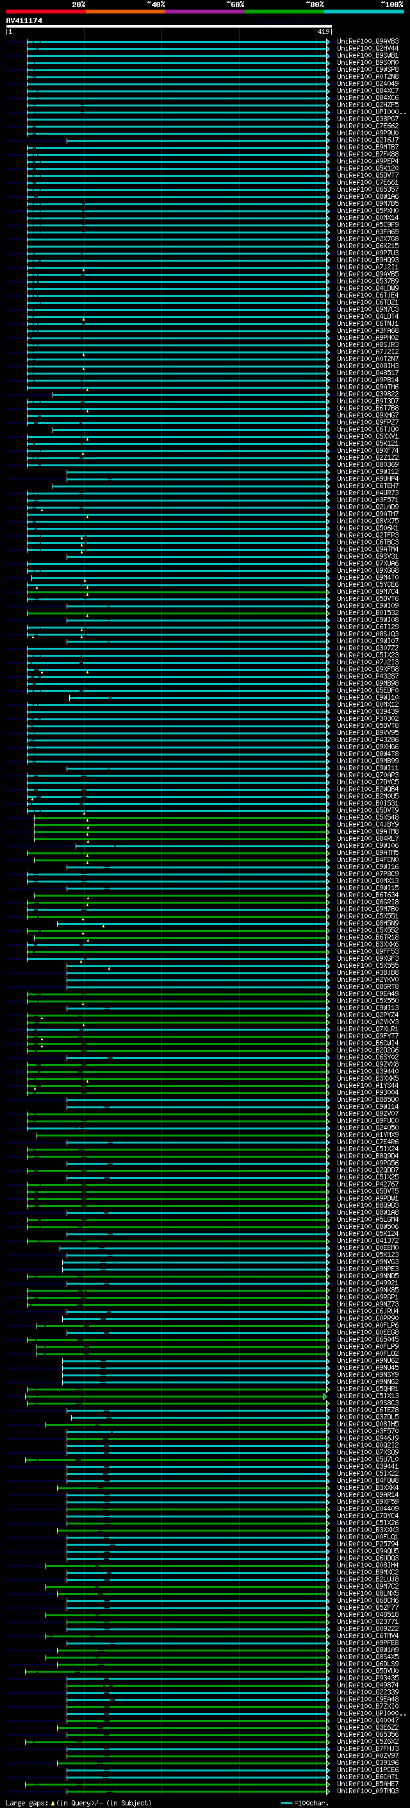410x1808 pixels.
Task: Select hit label UniRef100_B9S0M0
Action: click(368, 62)
